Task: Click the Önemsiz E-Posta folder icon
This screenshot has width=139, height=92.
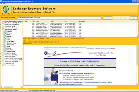Action: click(6, 43)
